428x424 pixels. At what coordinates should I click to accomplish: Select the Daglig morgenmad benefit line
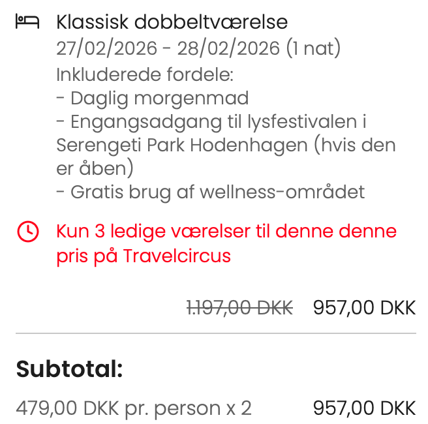[x=153, y=98]
